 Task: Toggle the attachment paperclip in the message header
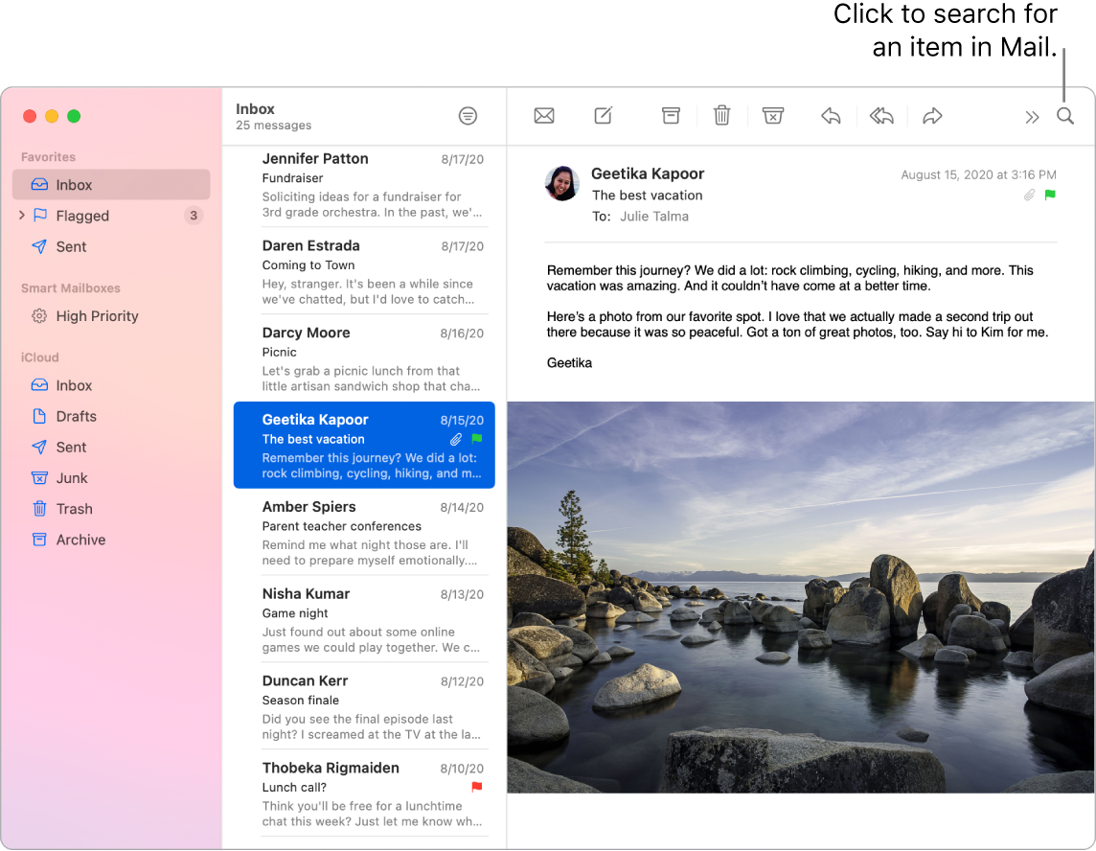click(x=1029, y=195)
